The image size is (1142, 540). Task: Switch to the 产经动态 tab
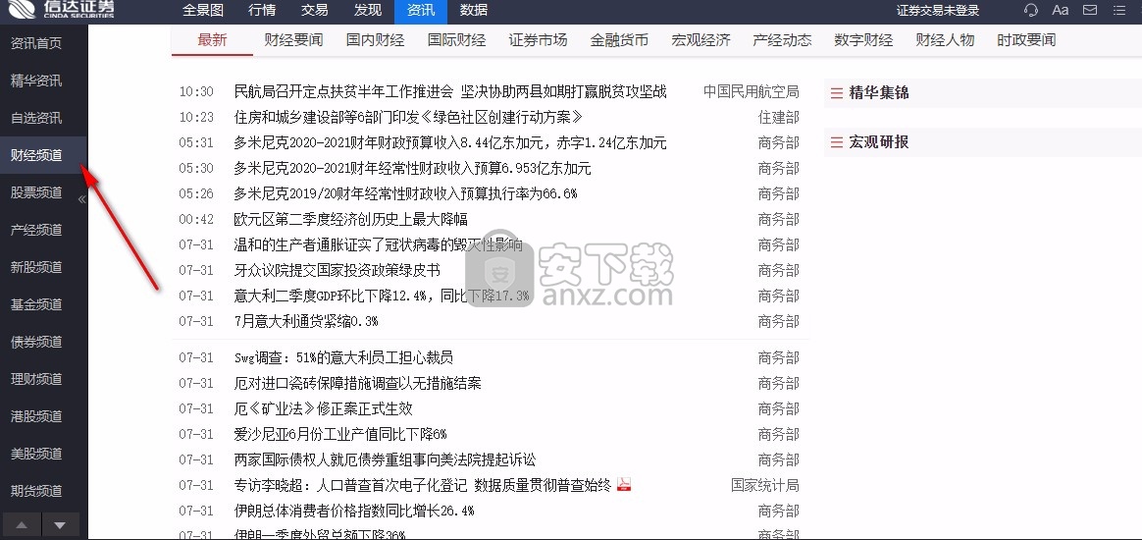(x=782, y=40)
